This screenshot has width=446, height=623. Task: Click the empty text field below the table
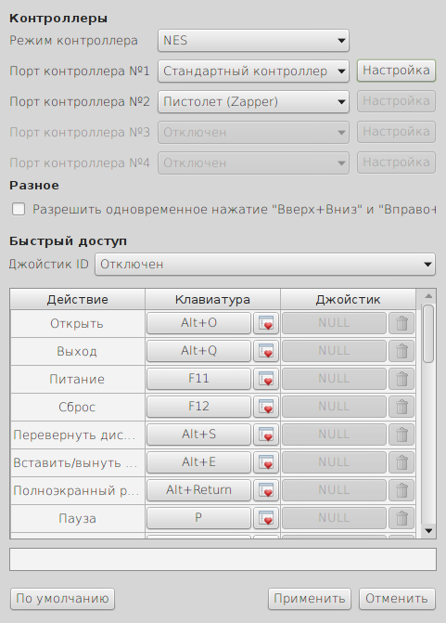223,560
